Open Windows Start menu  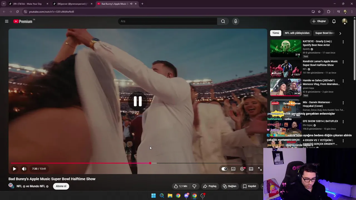coord(154,196)
